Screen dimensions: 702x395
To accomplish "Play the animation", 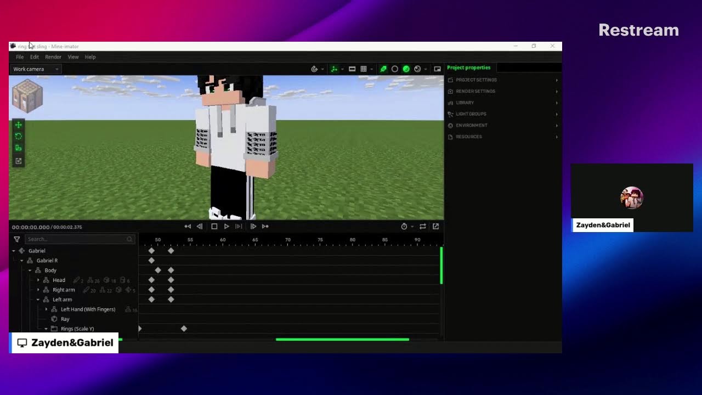I will tap(227, 227).
